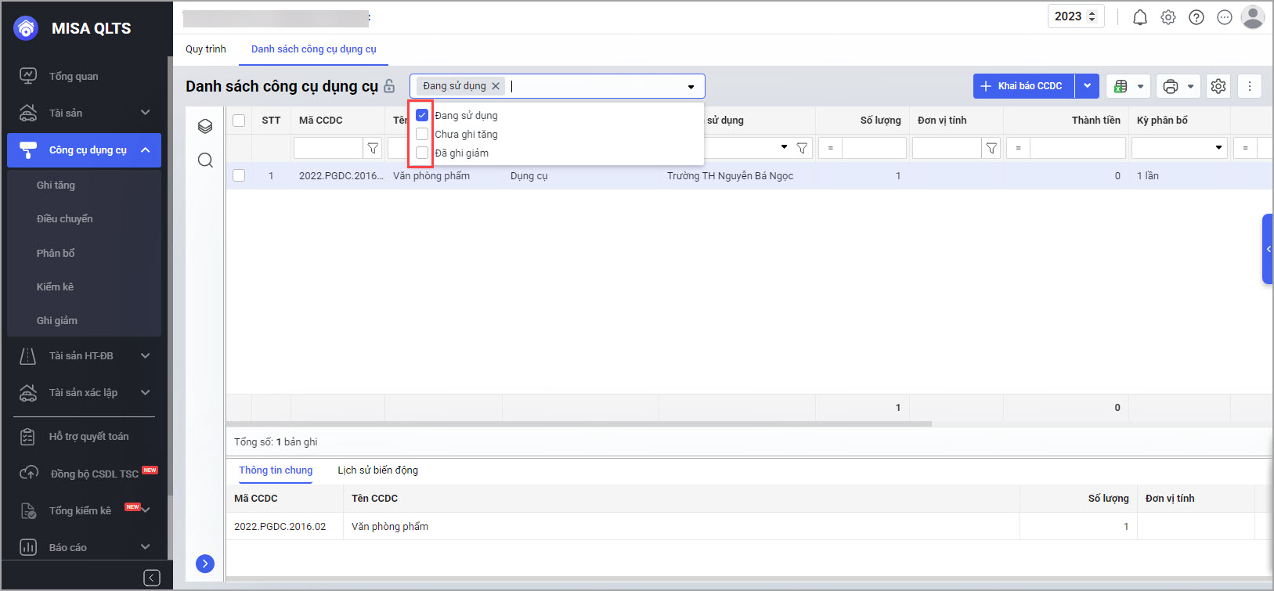Click the search magnifier icon in left panel
The height and width of the screenshot is (591, 1274).
205,160
